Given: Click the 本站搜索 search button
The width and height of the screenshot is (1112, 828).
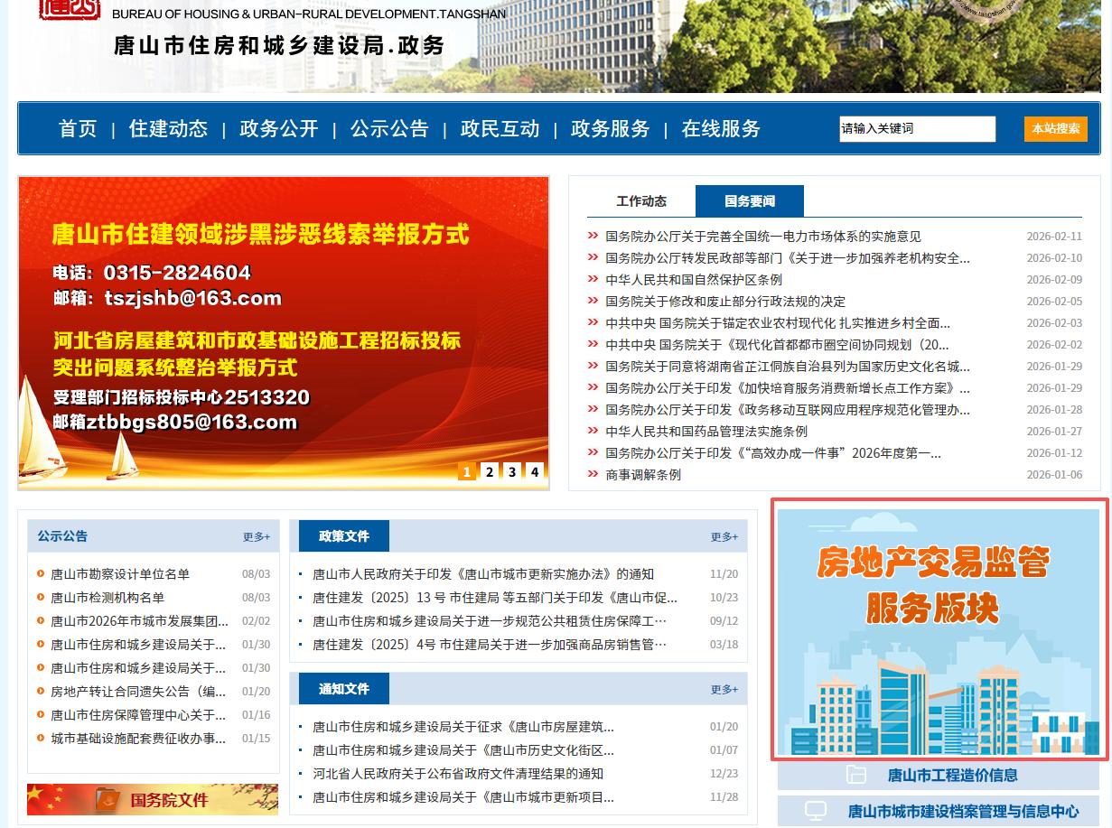Looking at the screenshot, I should (x=1055, y=128).
